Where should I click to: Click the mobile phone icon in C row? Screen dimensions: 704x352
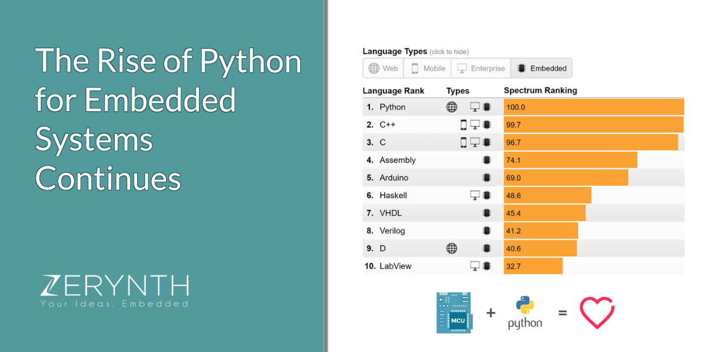tap(464, 142)
